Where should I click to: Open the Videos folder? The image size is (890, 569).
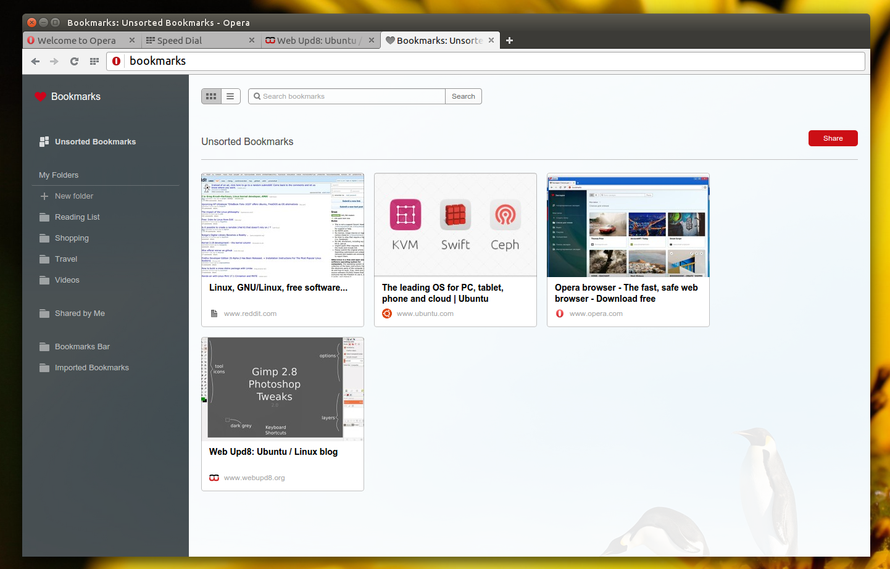[67, 280]
